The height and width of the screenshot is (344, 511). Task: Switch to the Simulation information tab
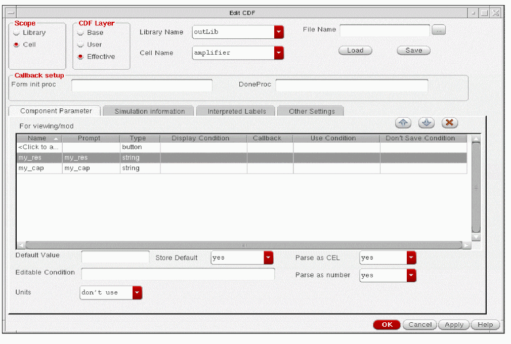click(x=149, y=111)
